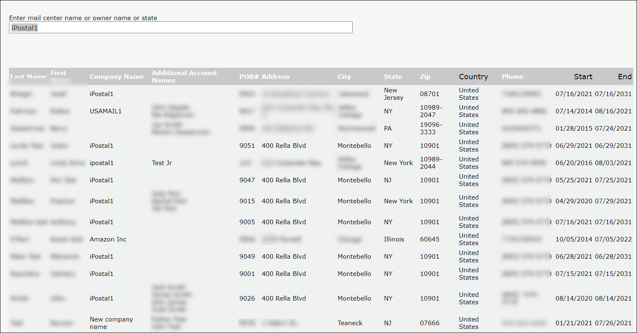
Task: Click start date 06/29/2021
Action: tap(574, 146)
